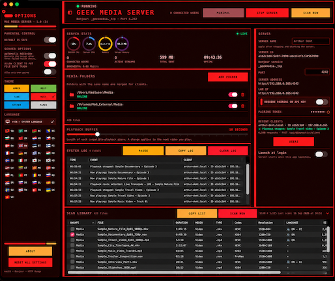335x281 pixels.
Task: Delete the /Volumes/HoG_External/Media folder via trash icon
Action: (x=242, y=106)
